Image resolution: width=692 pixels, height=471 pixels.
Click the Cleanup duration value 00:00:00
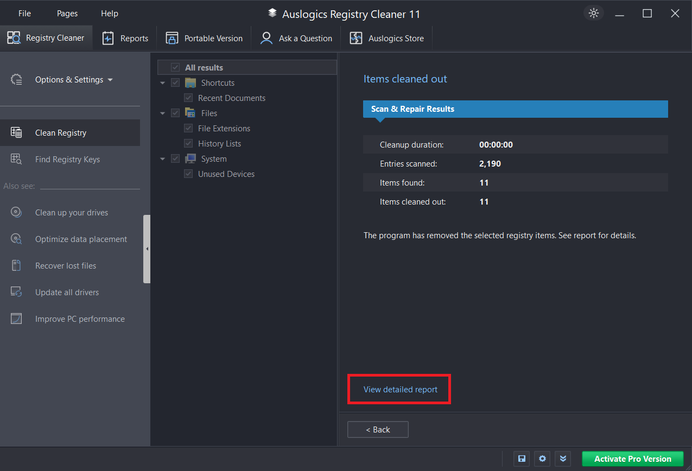[x=496, y=145]
